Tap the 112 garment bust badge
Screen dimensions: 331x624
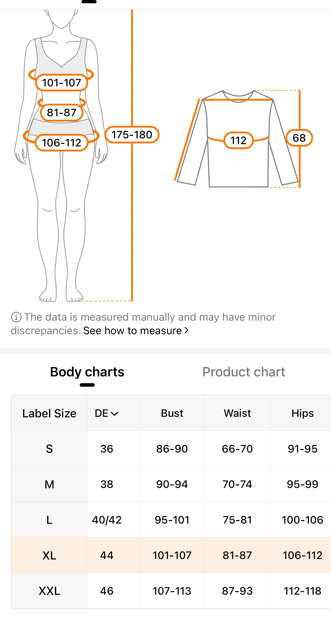click(x=238, y=140)
